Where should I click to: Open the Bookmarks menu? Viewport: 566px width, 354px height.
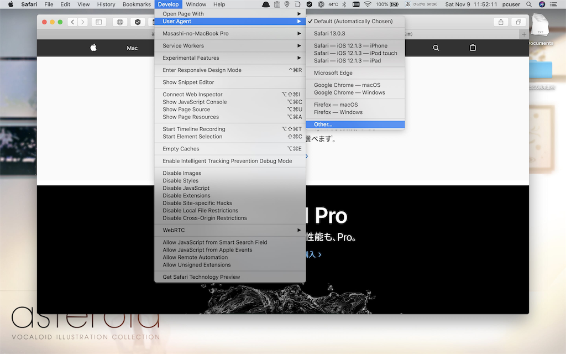137,4
